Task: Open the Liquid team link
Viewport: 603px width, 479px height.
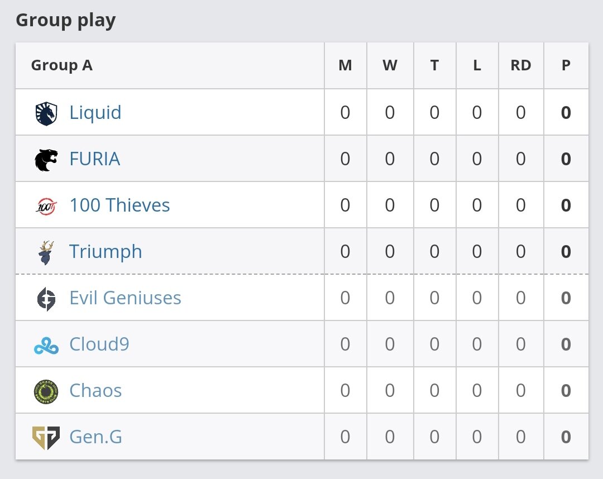Action: [x=95, y=113]
